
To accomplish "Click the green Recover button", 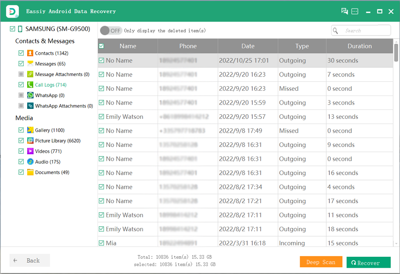I will (x=368, y=263).
